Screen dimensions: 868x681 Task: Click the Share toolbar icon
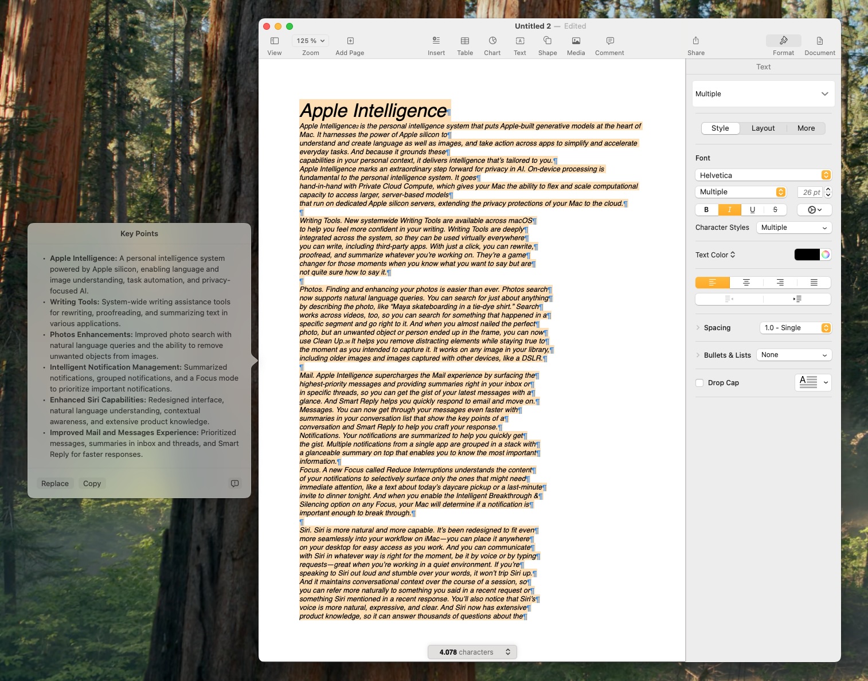click(695, 45)
